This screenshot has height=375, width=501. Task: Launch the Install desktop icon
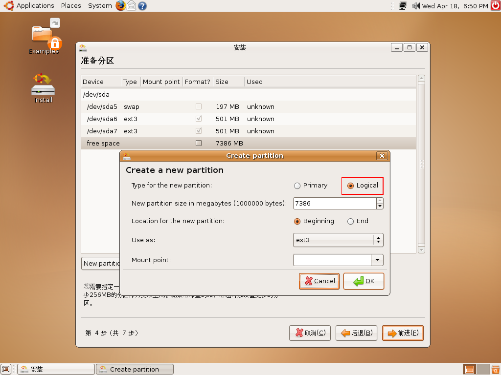coord(43,88)
